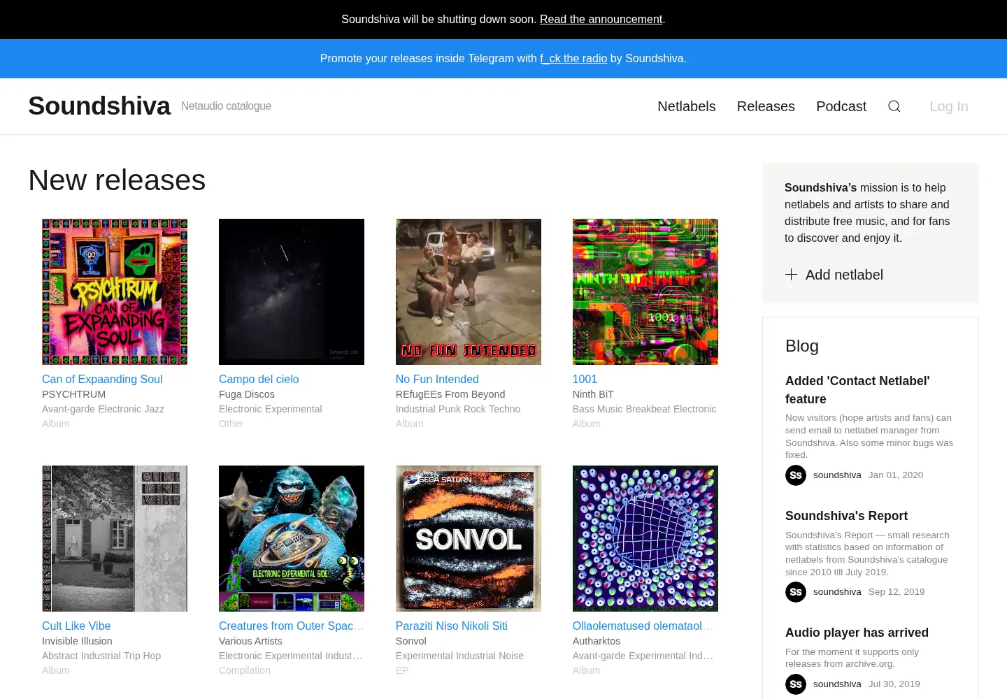The width and height of the screenshot is (1007, 699).
Task: Open the Ollaolematused release title link
Action: tap(643, 626)
